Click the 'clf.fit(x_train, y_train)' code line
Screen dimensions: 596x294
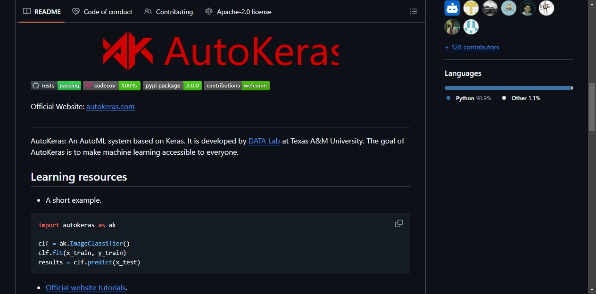[82, 253]
